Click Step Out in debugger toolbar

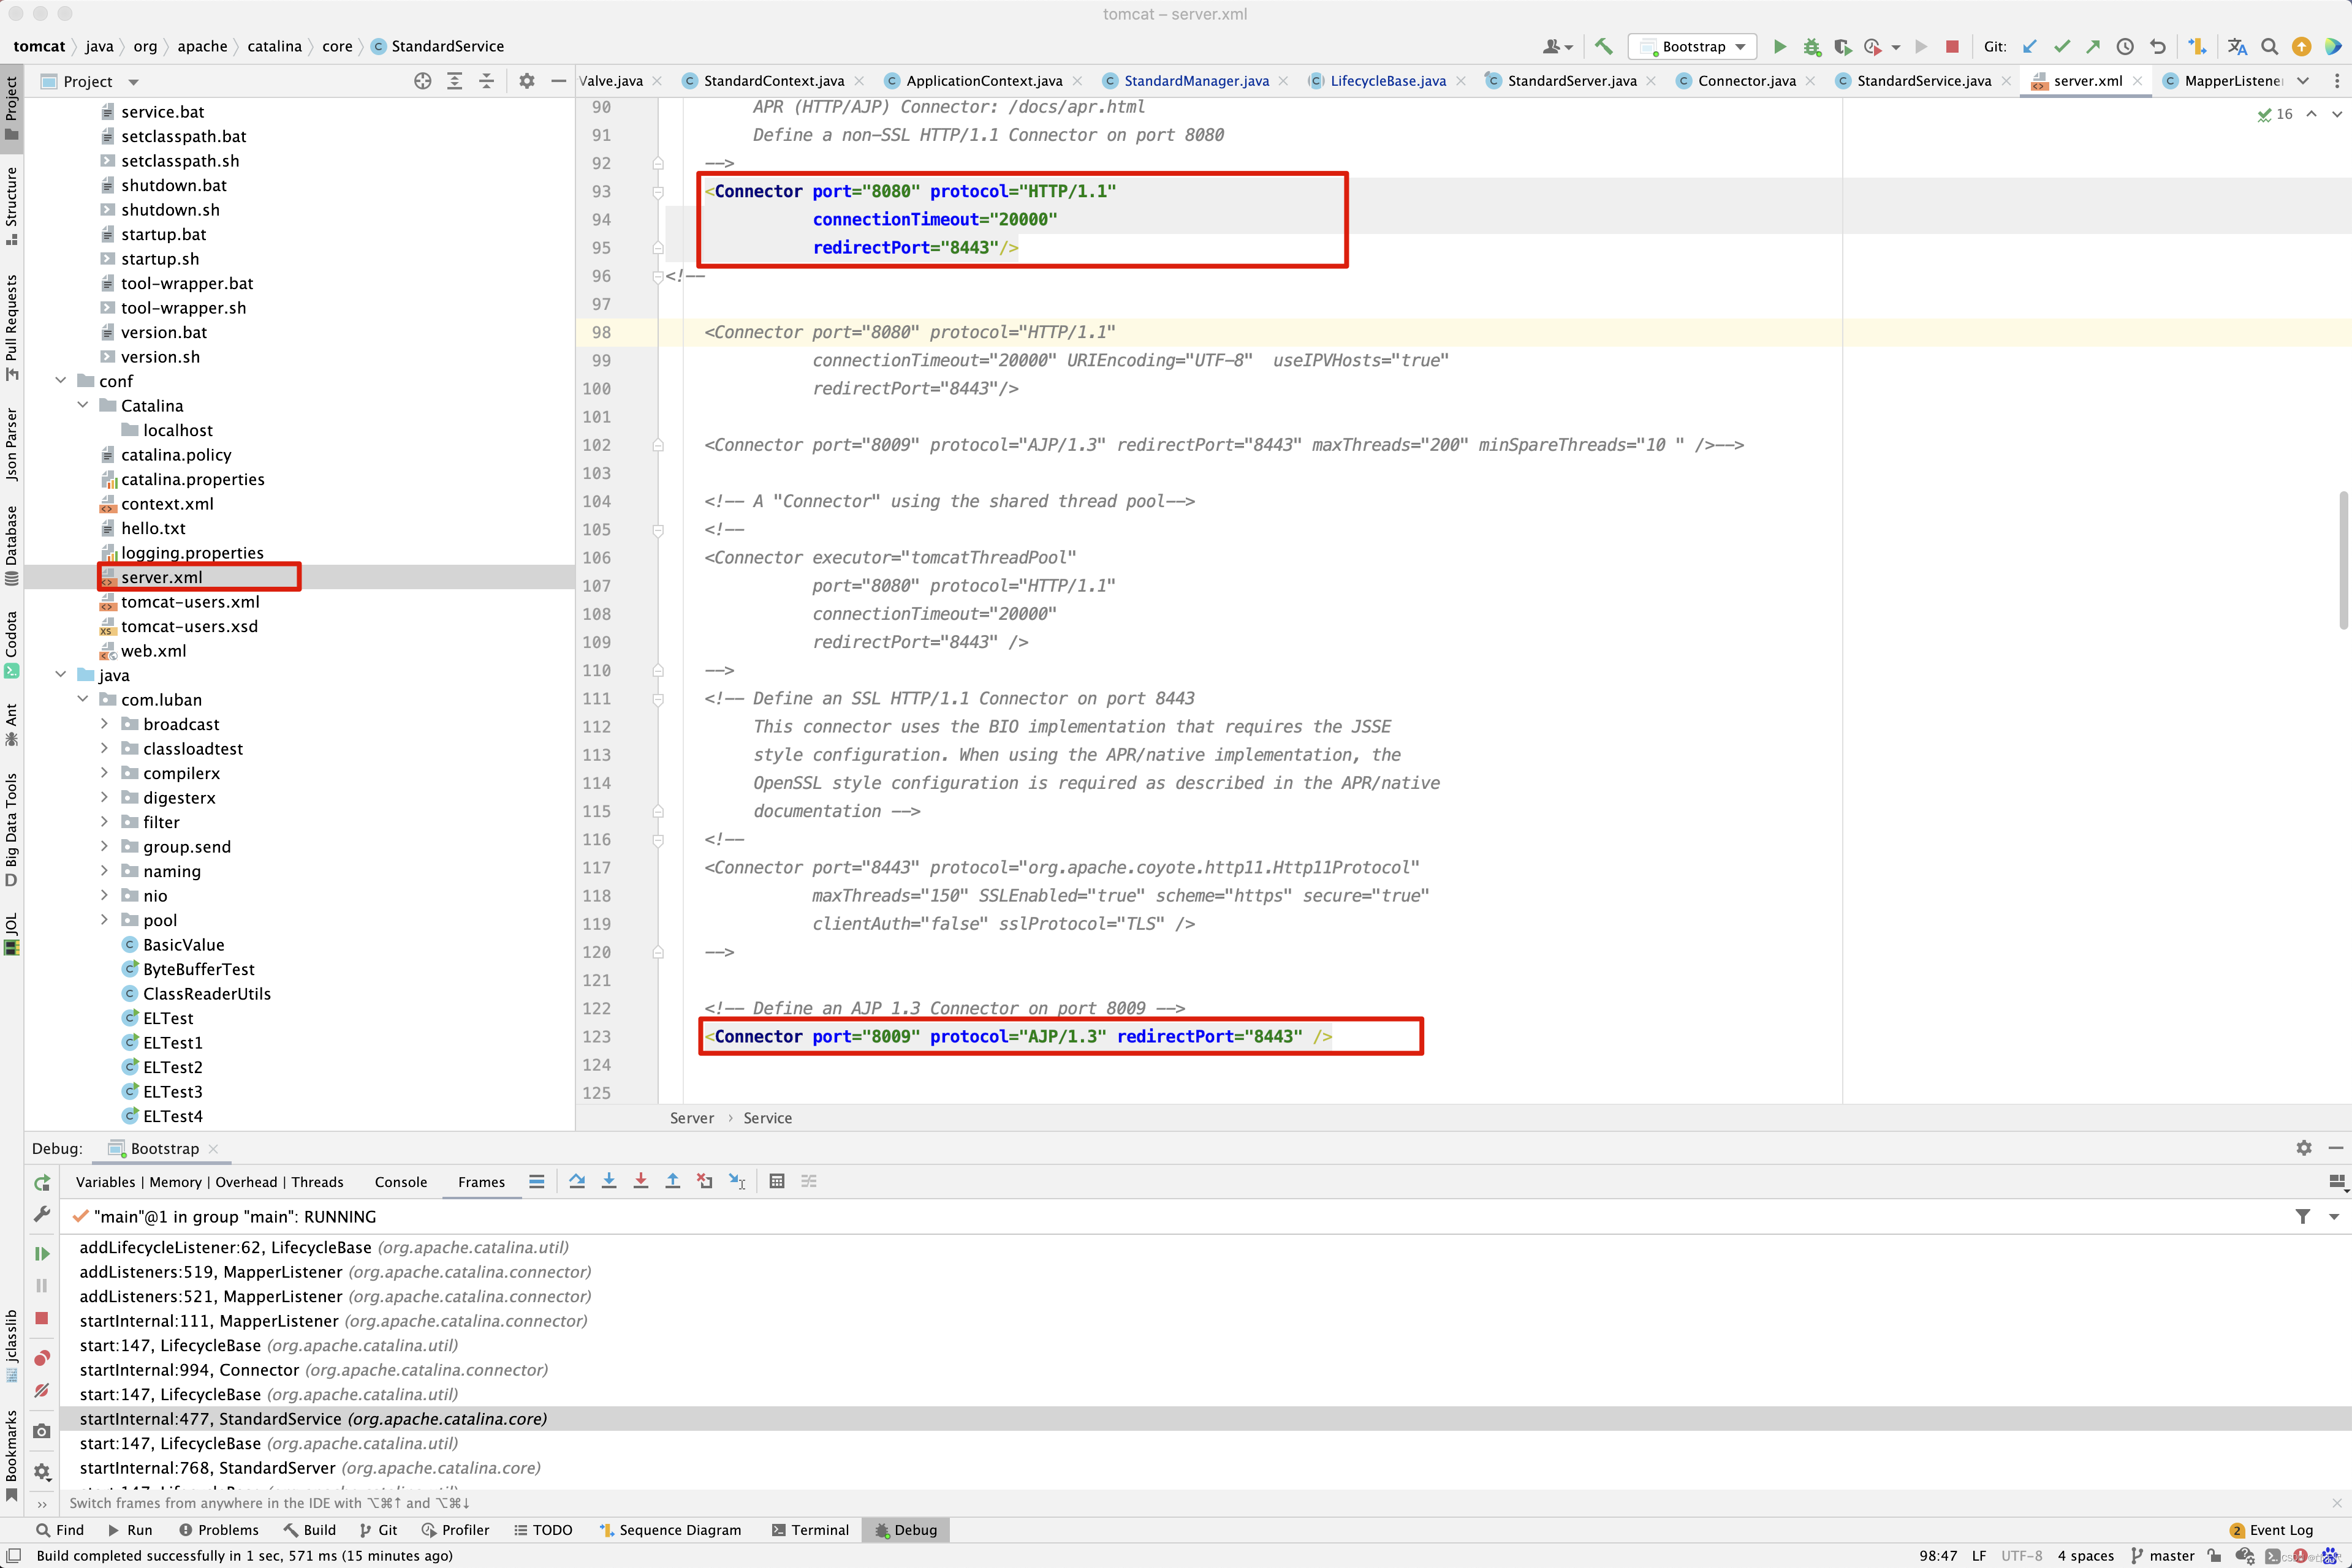pos(672,1181)
